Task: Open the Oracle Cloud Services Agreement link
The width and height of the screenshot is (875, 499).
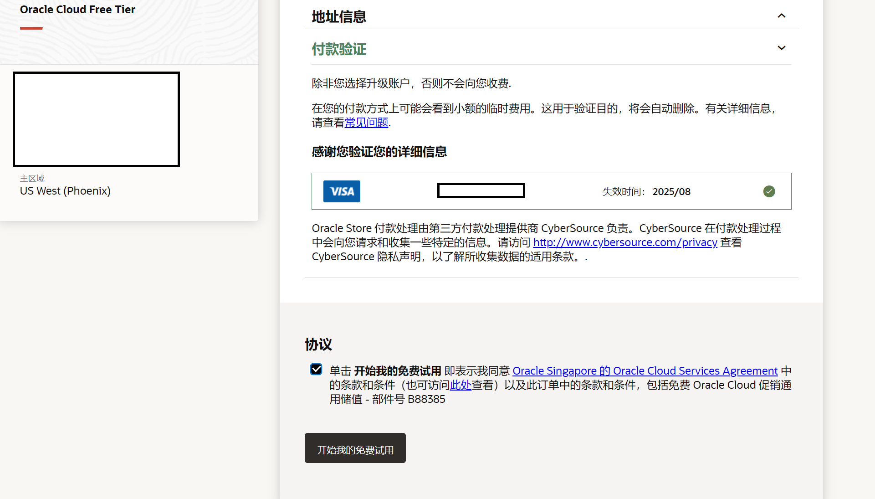Action: pos(645,371)
